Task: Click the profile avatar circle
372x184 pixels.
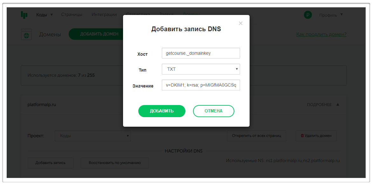Action: pyautogui.click(x=308, y=15)
